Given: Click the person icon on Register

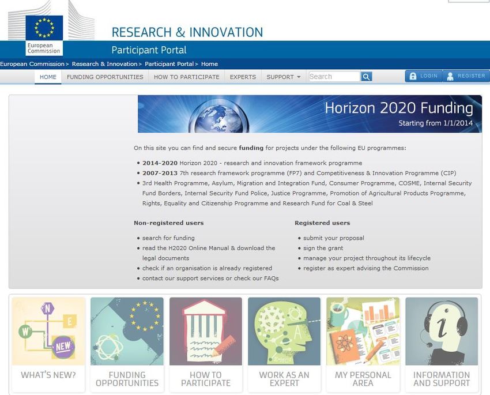Looking at the screenshot, I should click(450, 76).
